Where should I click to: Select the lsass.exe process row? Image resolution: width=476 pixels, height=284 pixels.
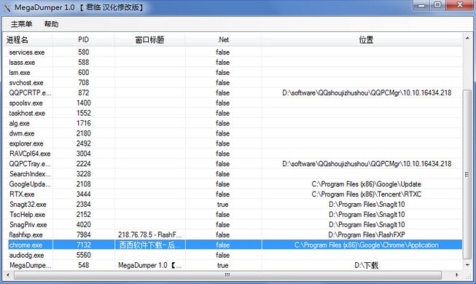(x=233, y=62)
